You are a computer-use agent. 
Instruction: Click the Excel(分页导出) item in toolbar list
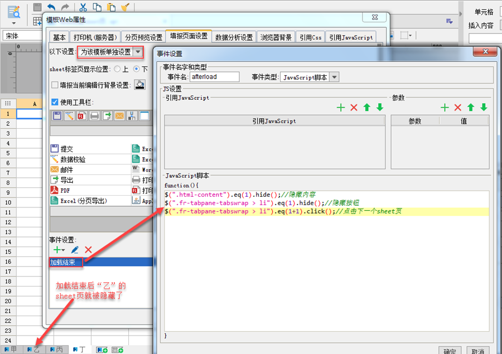[90, 201]
